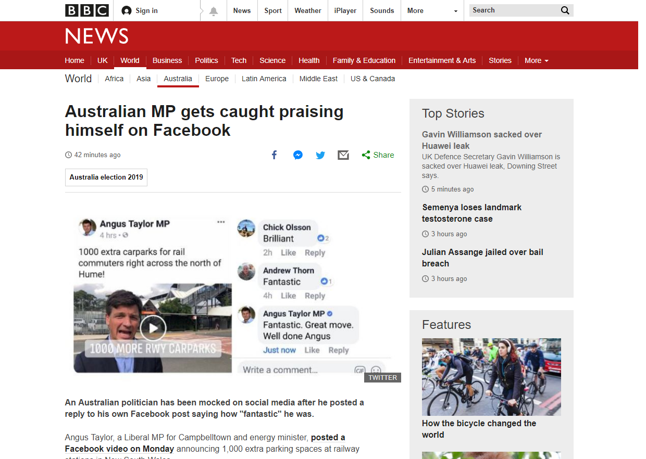Select the Middle East sub-section
Image resolution: width=646 pixels, height=459 pixels.
[318, 79]
